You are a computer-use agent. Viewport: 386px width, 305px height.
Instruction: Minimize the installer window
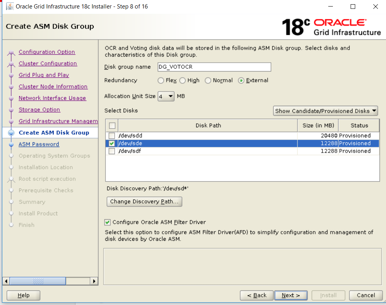point(331,7)
